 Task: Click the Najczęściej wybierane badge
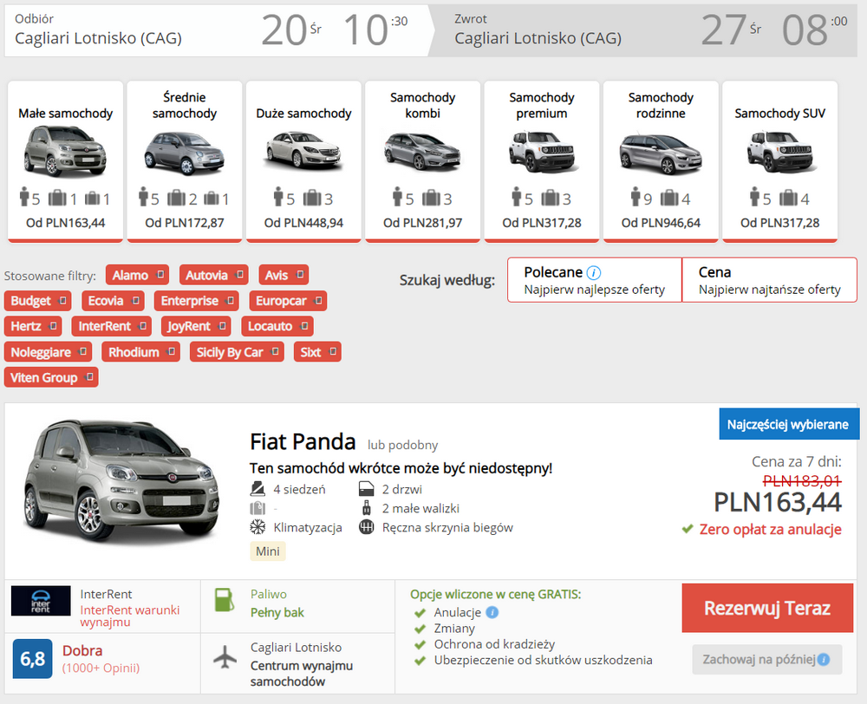pyautogui.click(x=788, y=424)
